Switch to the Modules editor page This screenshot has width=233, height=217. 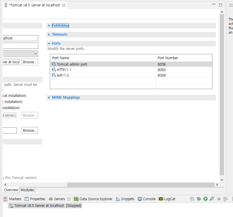click(27, 190)
